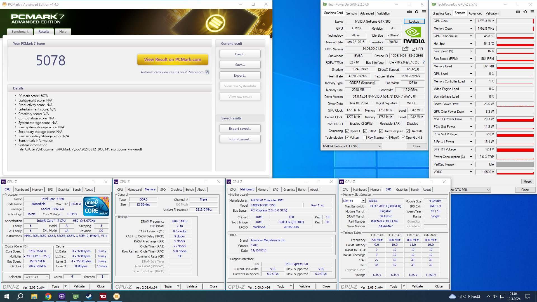Click the camera icon in GPU-Z Sensors window
The image size is (537, 302).
point(518,12)
